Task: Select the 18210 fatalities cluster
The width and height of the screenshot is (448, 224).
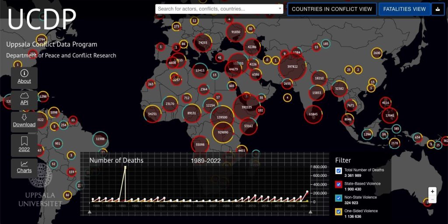Action: click(x=319, y=78)
